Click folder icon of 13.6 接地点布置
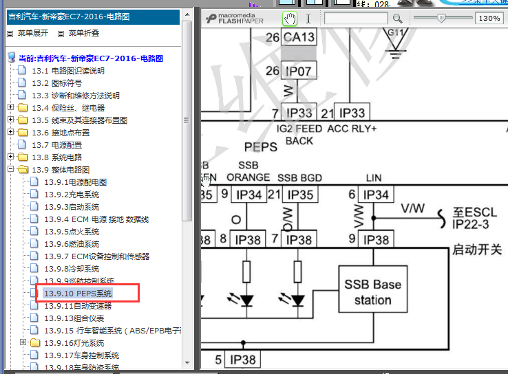Screen dimensions: 508x374 coord(23,132)
